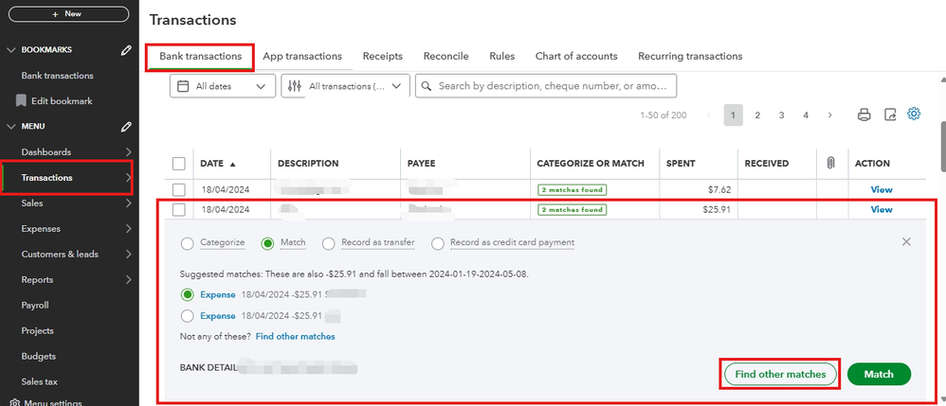Open the Chart of accounts tab
Image resolution: width=946 pixels, height=406 pixels.
tap(575, 57)
